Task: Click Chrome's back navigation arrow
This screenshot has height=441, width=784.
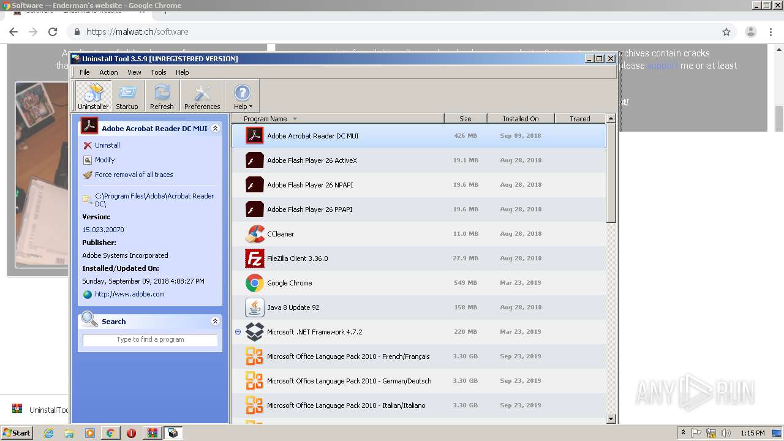Action: coord(13,32)
